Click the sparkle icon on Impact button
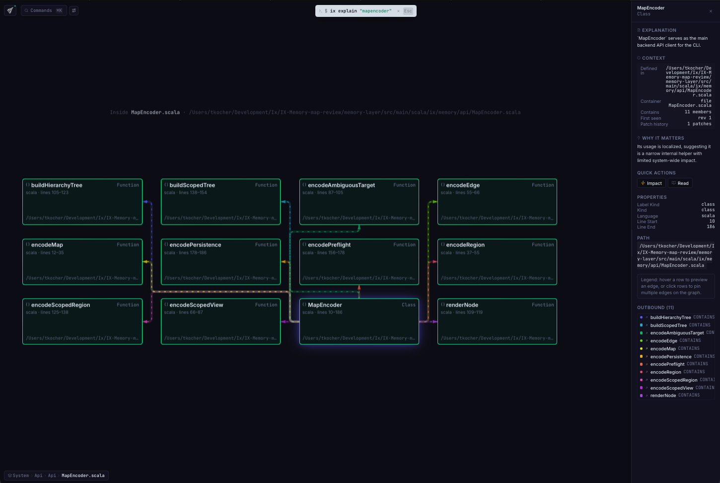 click(x=643, y=183)
